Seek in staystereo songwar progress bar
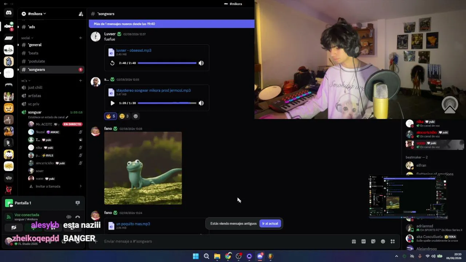The height and width of the screenshot is (262, 466). [167, 103]
